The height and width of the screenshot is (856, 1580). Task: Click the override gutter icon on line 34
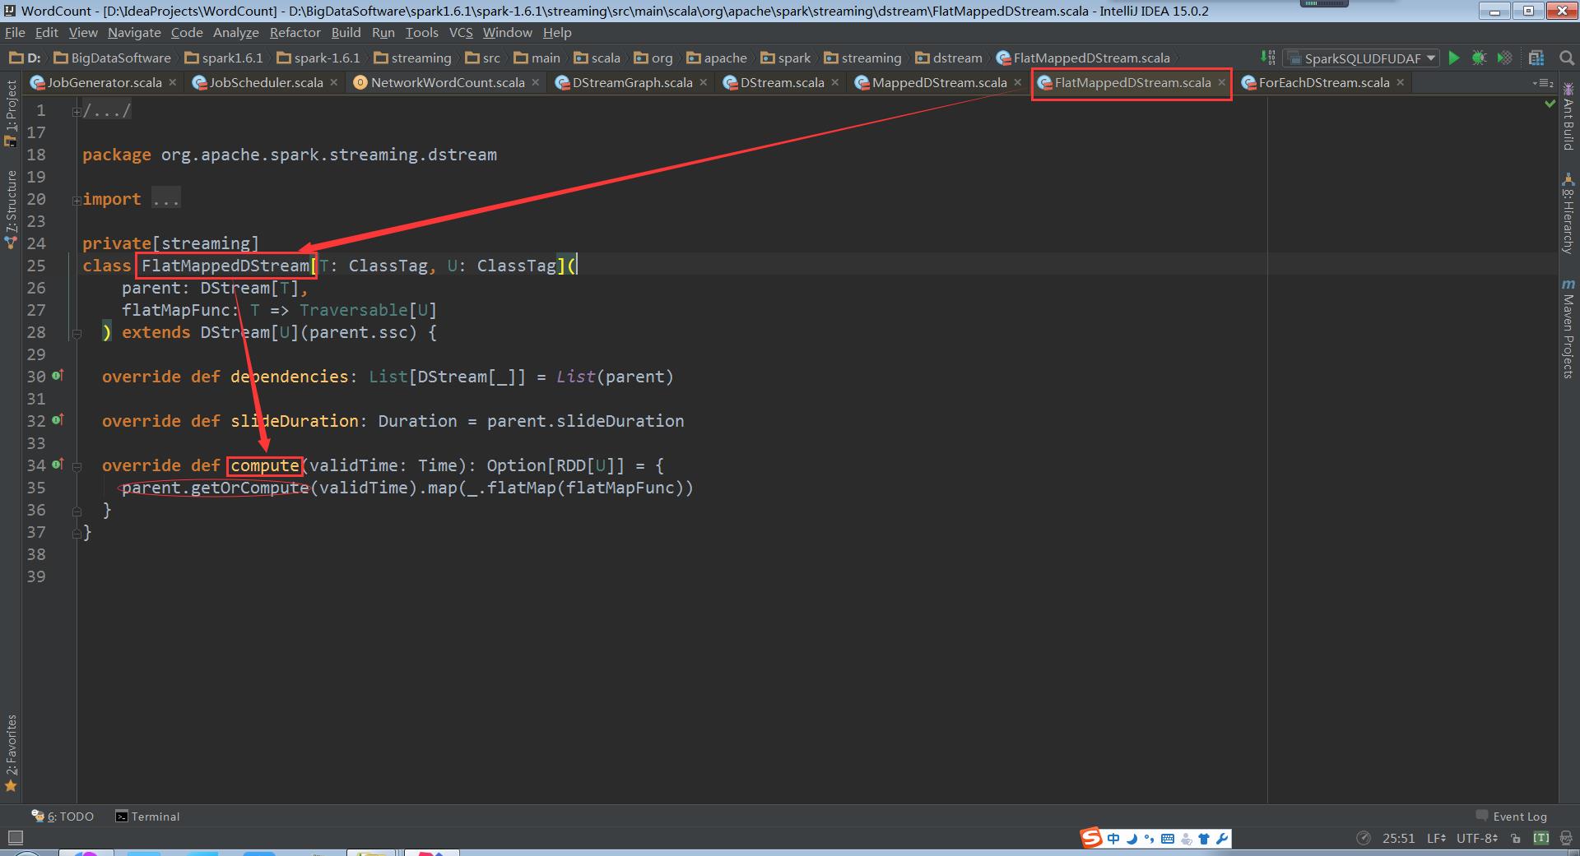(58, 465)
